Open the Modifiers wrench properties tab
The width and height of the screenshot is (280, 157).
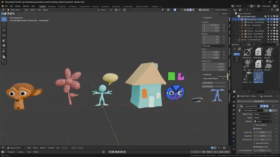[x=234, y=133]
